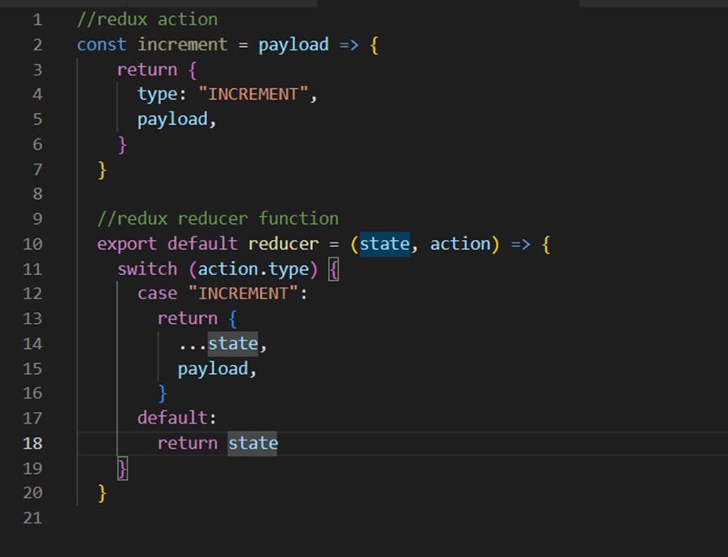This screenshot has height=557, width=728.
Task: Click the "export" keyword on line 10
Action: coord(127,244)
